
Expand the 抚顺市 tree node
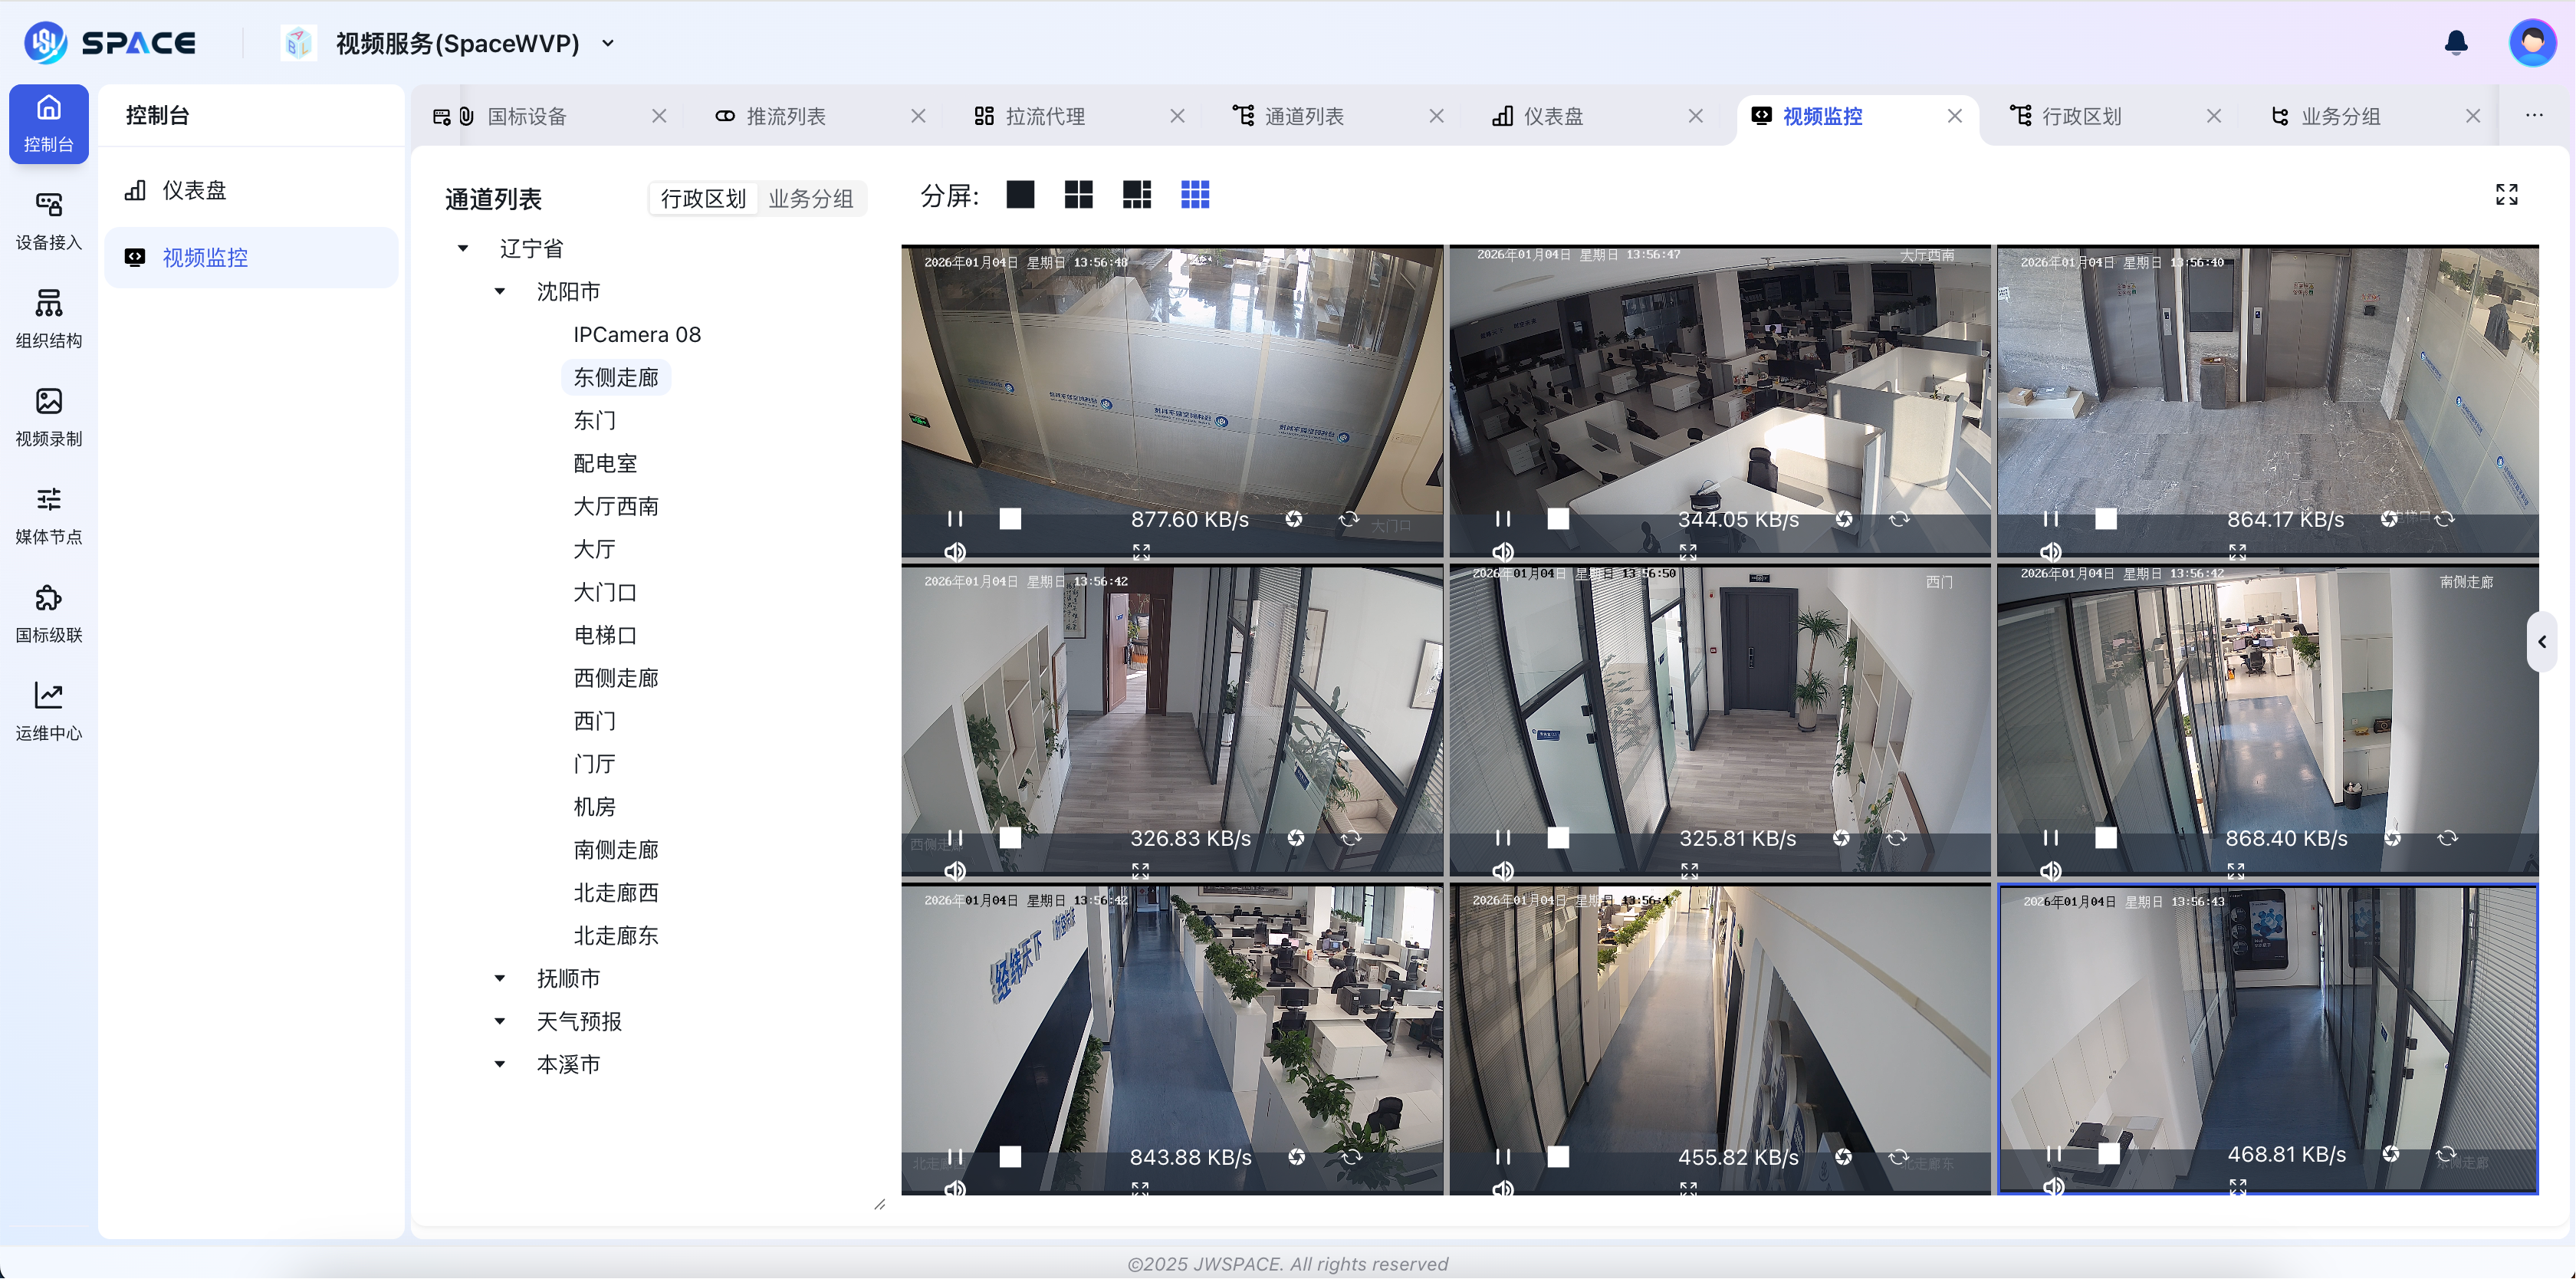click(500, 978)
